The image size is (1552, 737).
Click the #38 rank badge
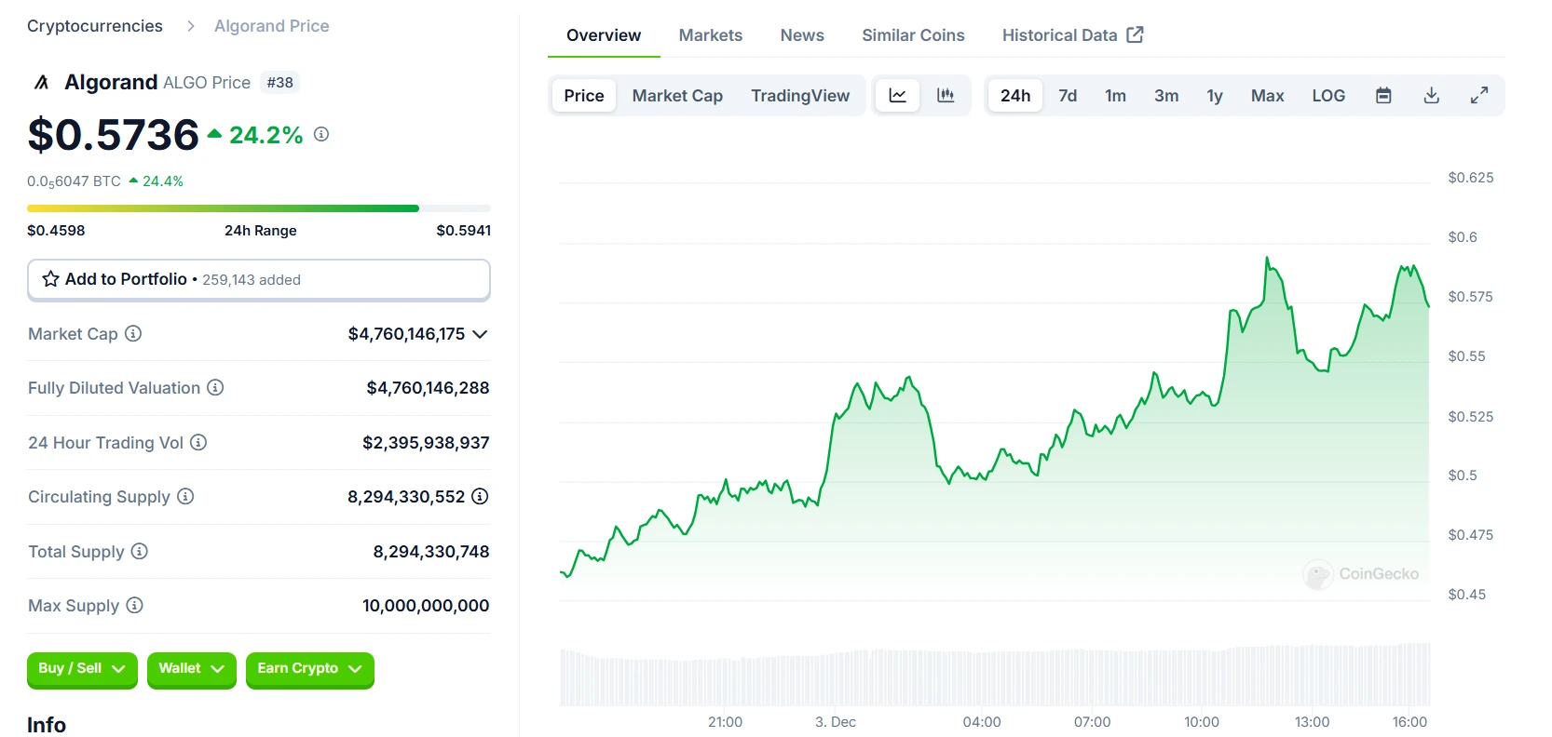coord(279,83)
